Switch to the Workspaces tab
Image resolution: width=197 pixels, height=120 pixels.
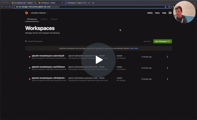pos(32,19)
